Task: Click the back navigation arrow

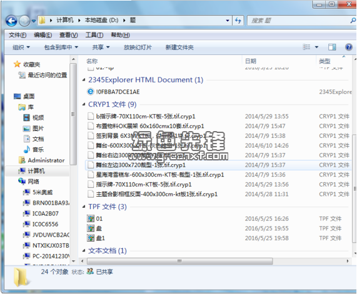Action: [x=11, y=21]
